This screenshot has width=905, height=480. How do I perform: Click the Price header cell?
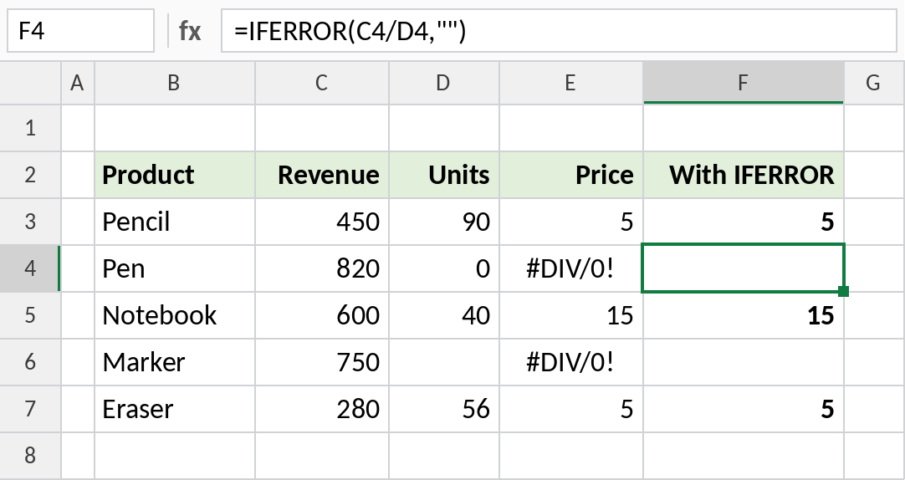pos(570,175)
